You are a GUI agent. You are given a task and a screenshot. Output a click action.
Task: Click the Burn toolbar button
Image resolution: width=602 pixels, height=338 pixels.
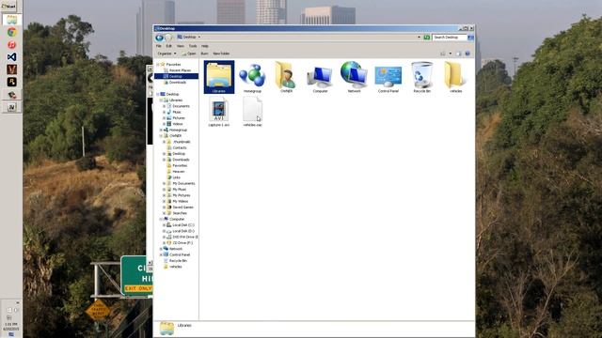click(204, 54)
